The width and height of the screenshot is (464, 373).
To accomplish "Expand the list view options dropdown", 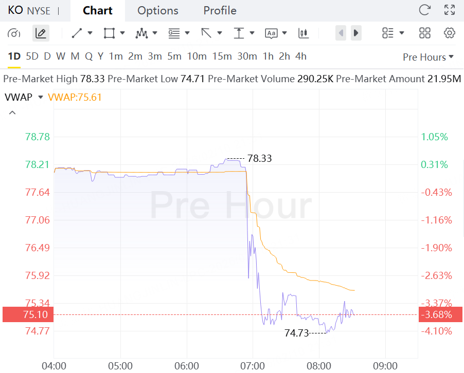I will pyautogui.click(x=393, y=33).
